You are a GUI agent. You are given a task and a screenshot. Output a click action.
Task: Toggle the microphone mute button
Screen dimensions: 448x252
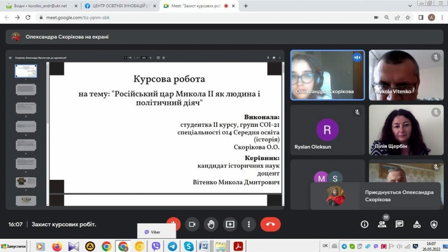(x=173, y=224)
